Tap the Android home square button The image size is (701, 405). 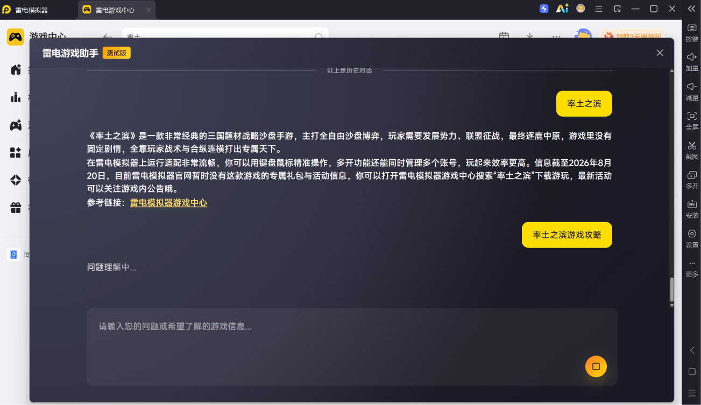point(692,372)
